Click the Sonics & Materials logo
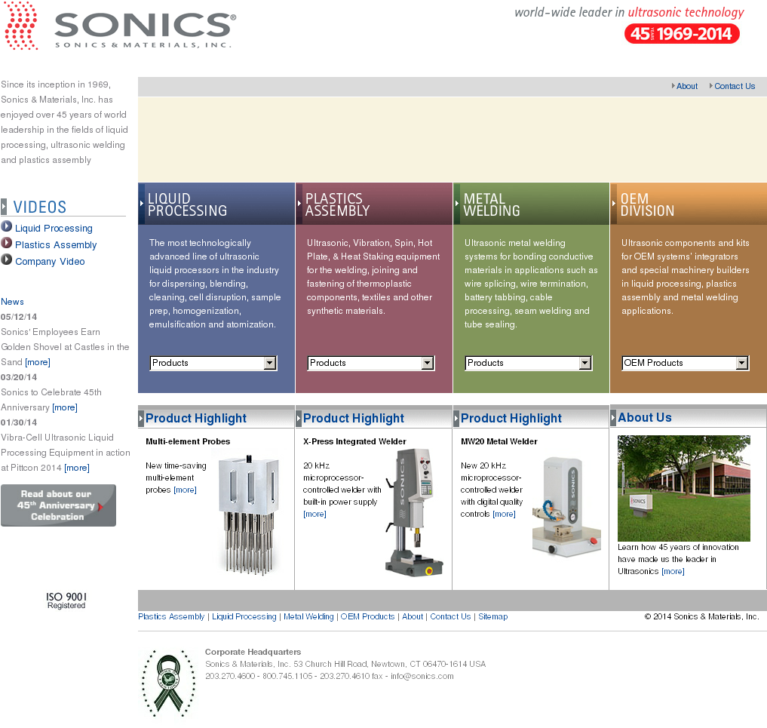 pyautogui.click(x=120, y=26)
